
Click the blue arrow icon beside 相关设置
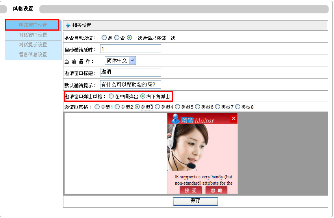coord(68,25)
